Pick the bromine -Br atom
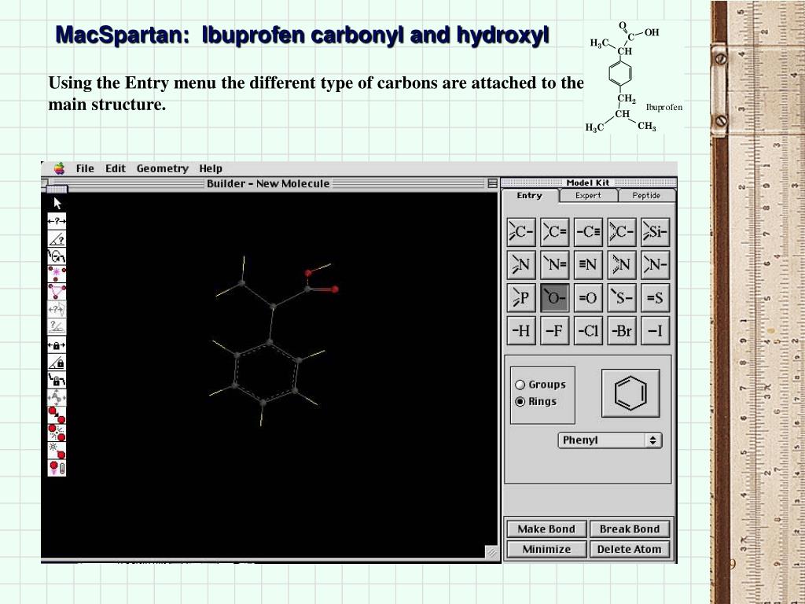The height and width of the screenshot is (604, 805). [x=622, y=331]
